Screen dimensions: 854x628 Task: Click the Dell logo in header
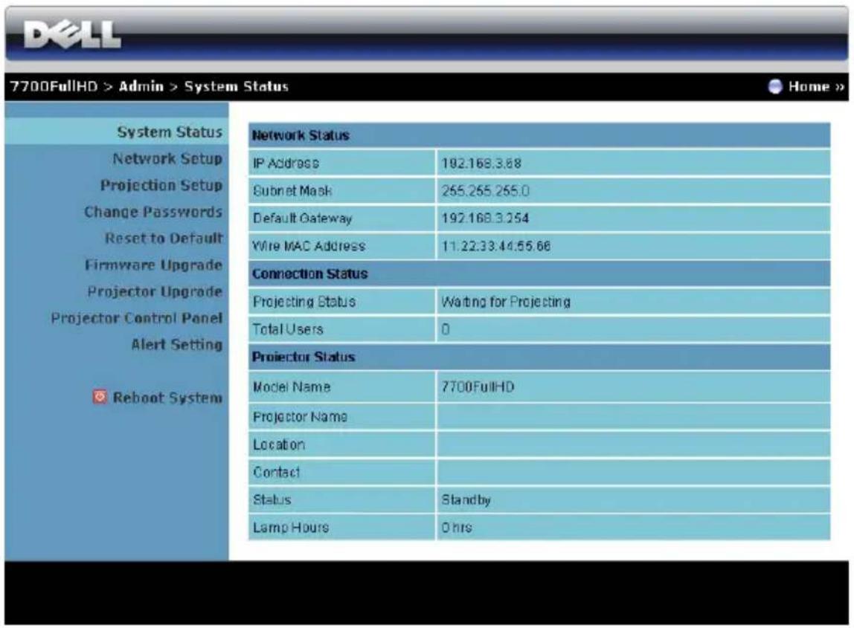point(72,35)
